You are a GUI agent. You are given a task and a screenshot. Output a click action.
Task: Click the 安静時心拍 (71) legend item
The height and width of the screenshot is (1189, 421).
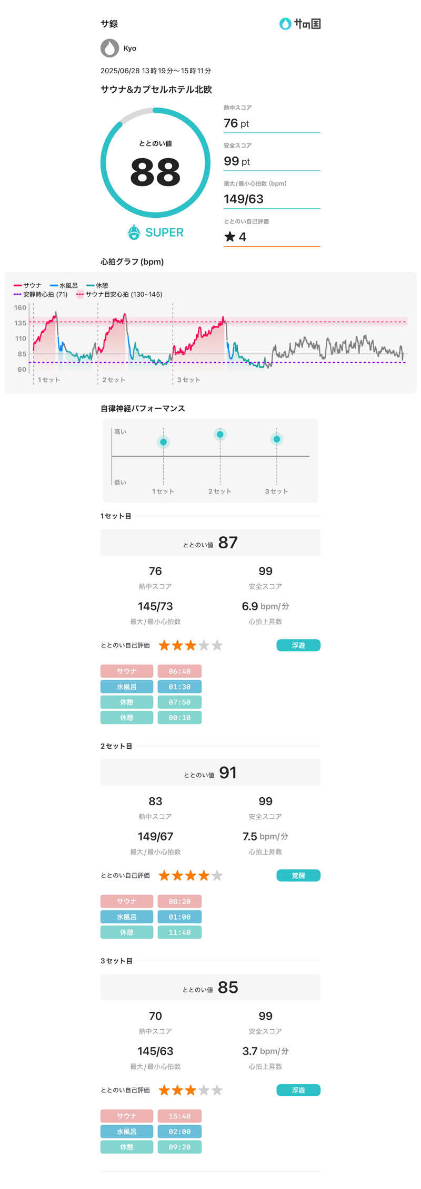pos(41,295)
